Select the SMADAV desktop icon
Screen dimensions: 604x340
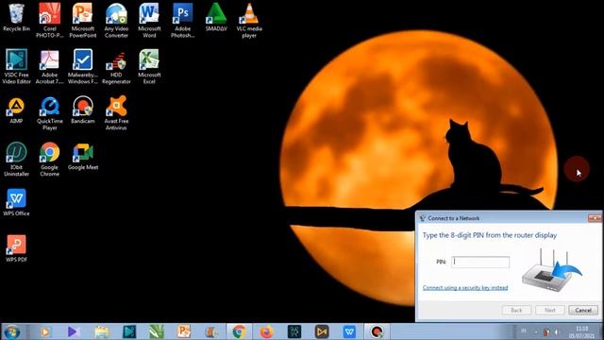coord(216,18)
